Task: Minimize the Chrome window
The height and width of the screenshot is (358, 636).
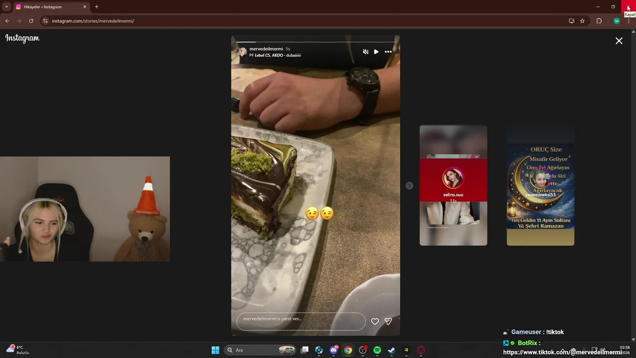Action: (598, 7)
